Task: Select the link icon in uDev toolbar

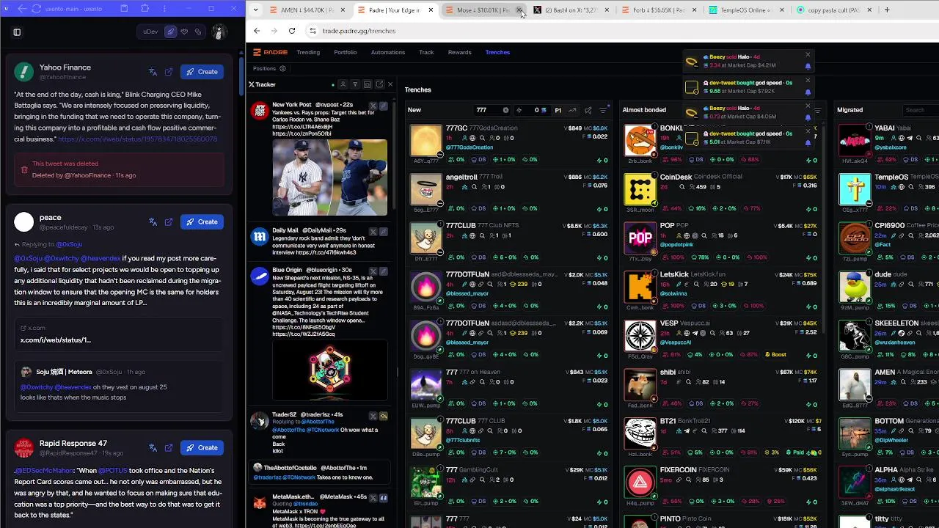Action: pyautogui.click(x=198, y=32)
